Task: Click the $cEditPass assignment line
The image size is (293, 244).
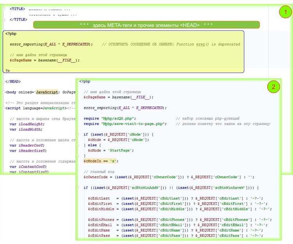Action: pyautogui.click(x=175, y=235)
